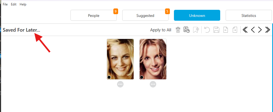Open the File menu
The width and height of the screenshot is (273, 112).
[5, 4]
